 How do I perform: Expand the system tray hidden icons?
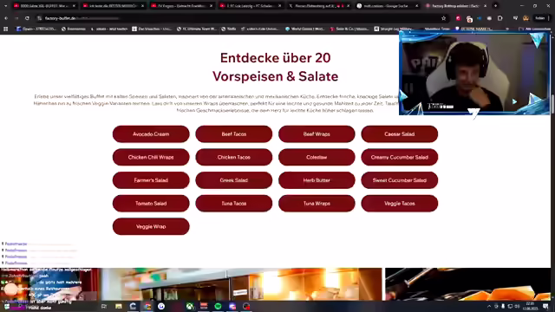(x=489, y=306)
